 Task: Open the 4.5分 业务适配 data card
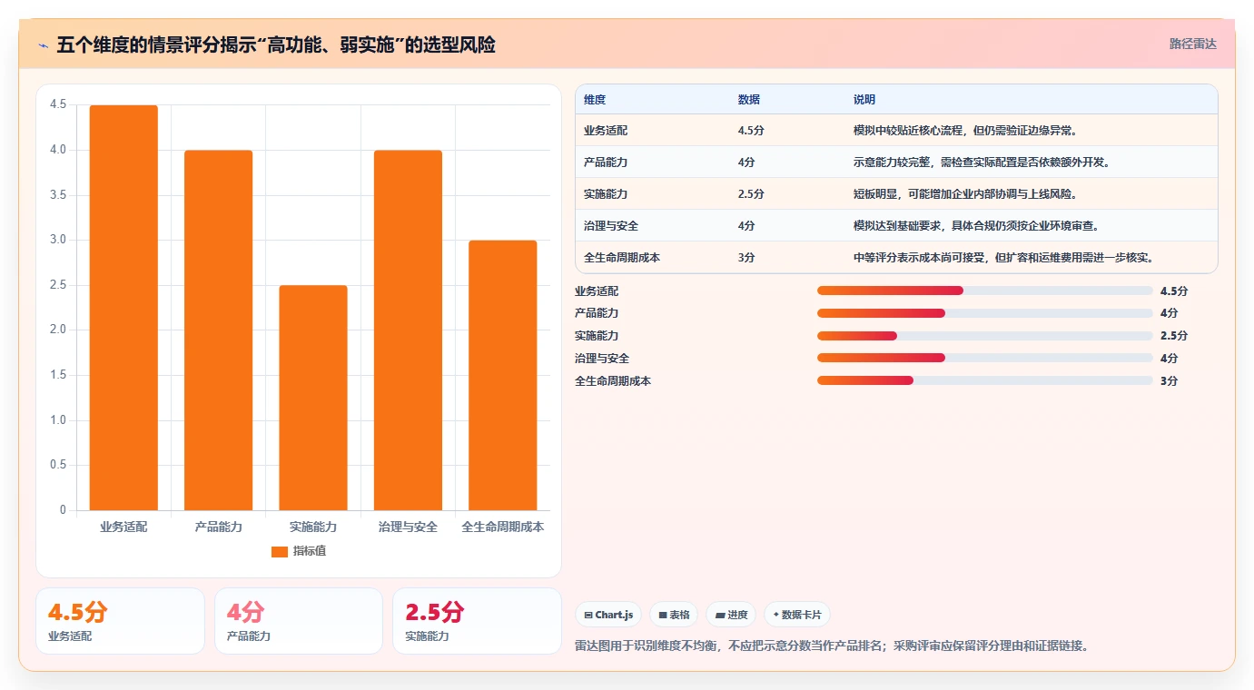pos(120,621)
